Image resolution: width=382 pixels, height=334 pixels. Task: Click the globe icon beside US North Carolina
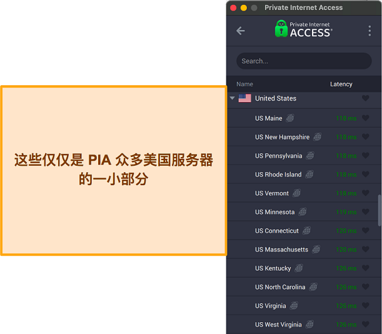(x=313, y=287)
